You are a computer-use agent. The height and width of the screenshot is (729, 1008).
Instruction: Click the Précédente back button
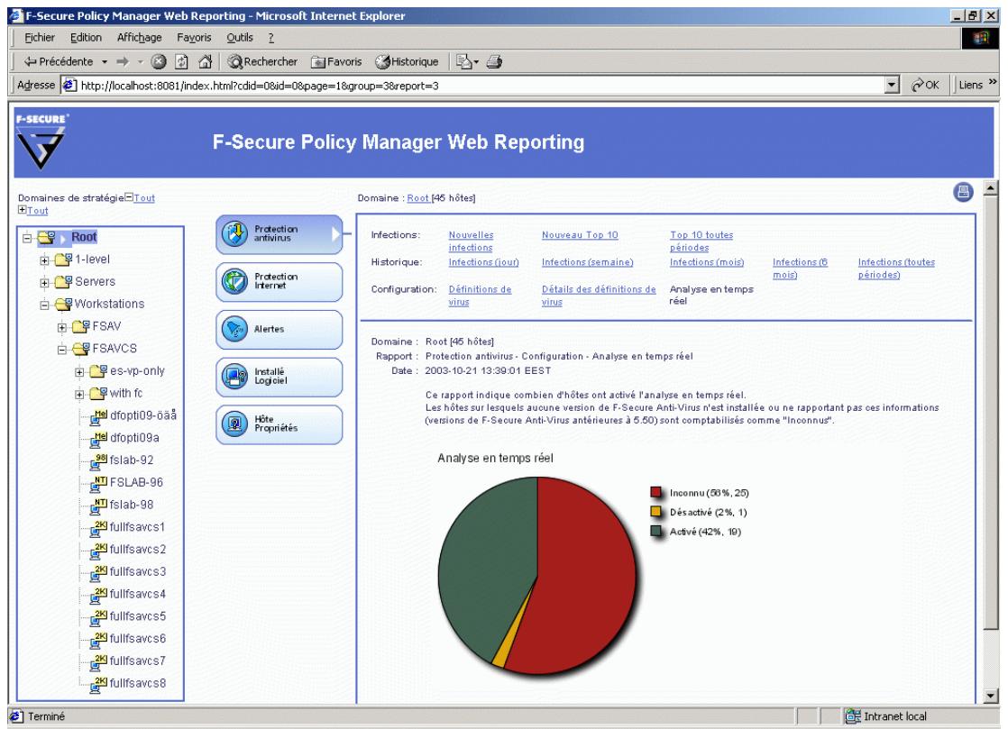click(x=59, y=61)
